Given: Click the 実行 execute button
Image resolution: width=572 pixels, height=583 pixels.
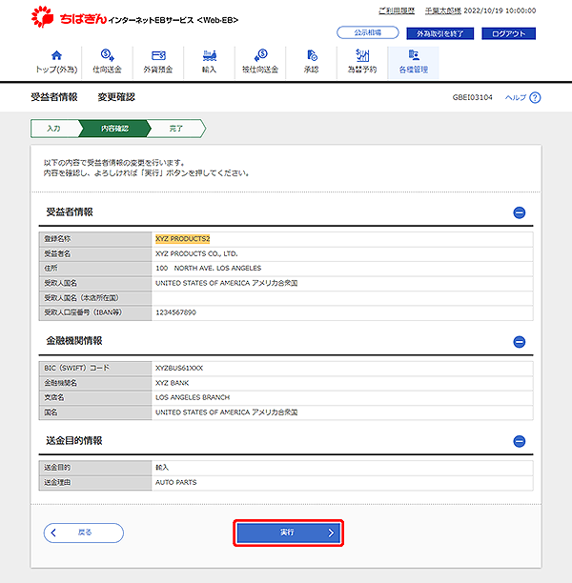Looking at the screenshot, I should tap(289, 533).
